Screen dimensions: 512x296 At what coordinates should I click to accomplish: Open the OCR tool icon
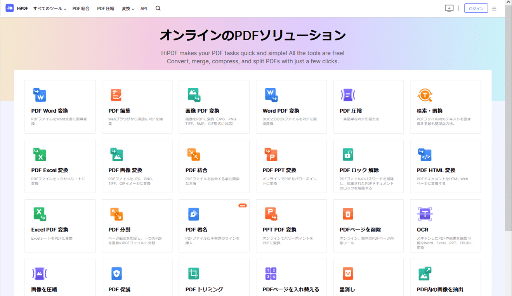(425, 214)
